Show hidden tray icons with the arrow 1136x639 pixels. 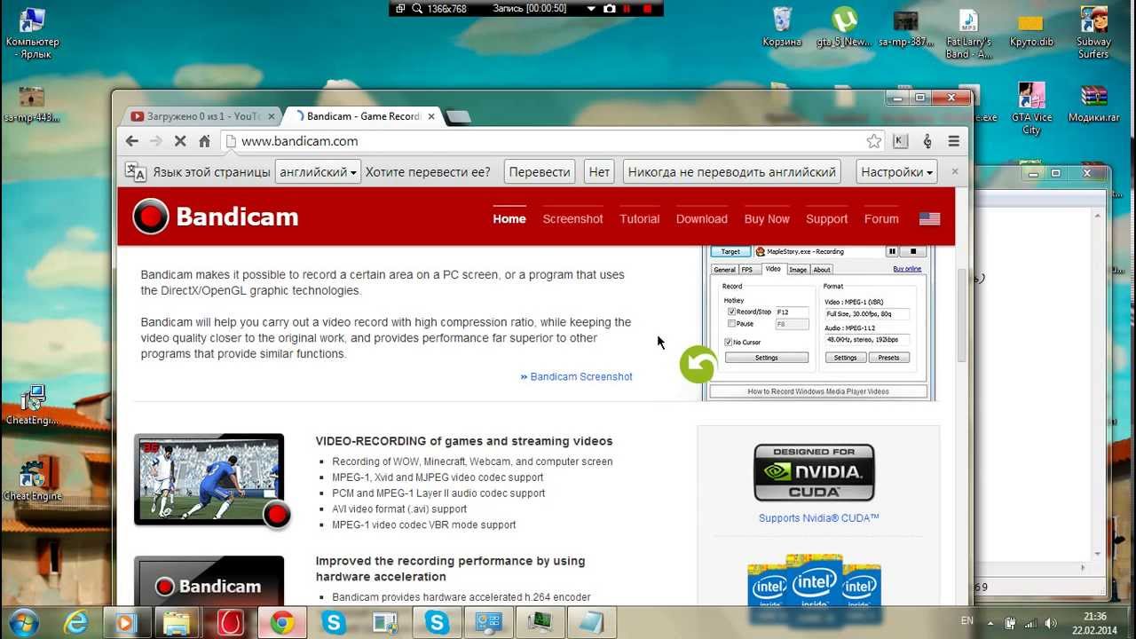coord(990,622)
